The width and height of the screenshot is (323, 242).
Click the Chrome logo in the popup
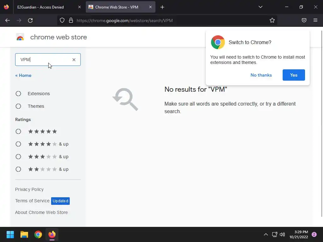[x=218, y=42]
